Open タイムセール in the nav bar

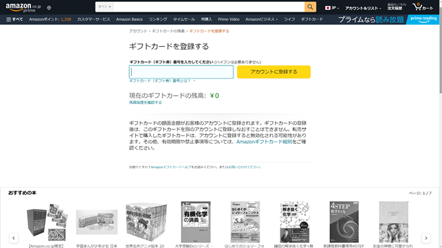[184, 19]
